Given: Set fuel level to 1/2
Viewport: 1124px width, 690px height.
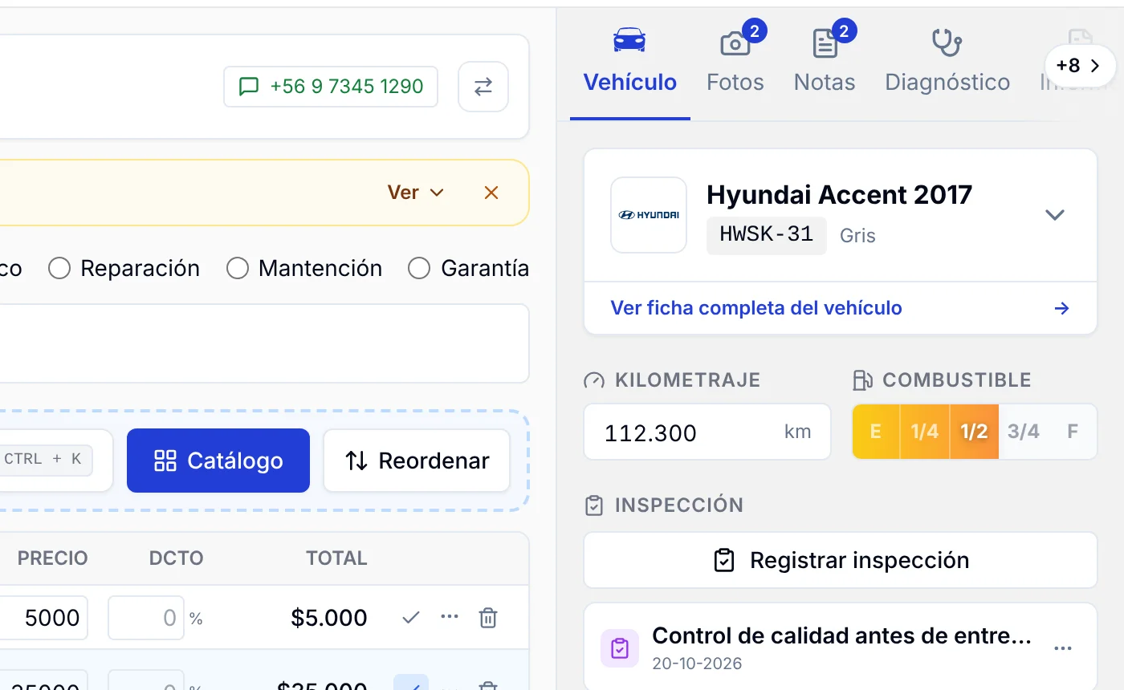Looking at the screenshot, I should point(974,432).
